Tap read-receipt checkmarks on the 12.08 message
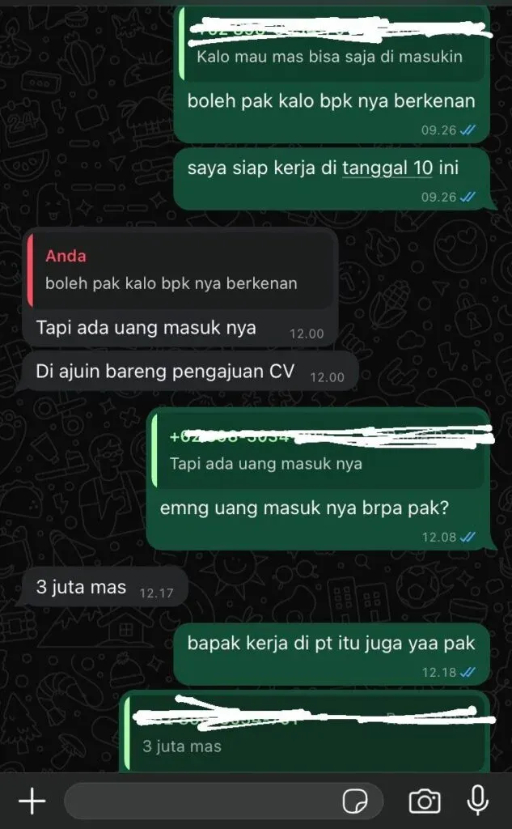The height and width of the screenshot is (829, 512). (x=468, y=538)
